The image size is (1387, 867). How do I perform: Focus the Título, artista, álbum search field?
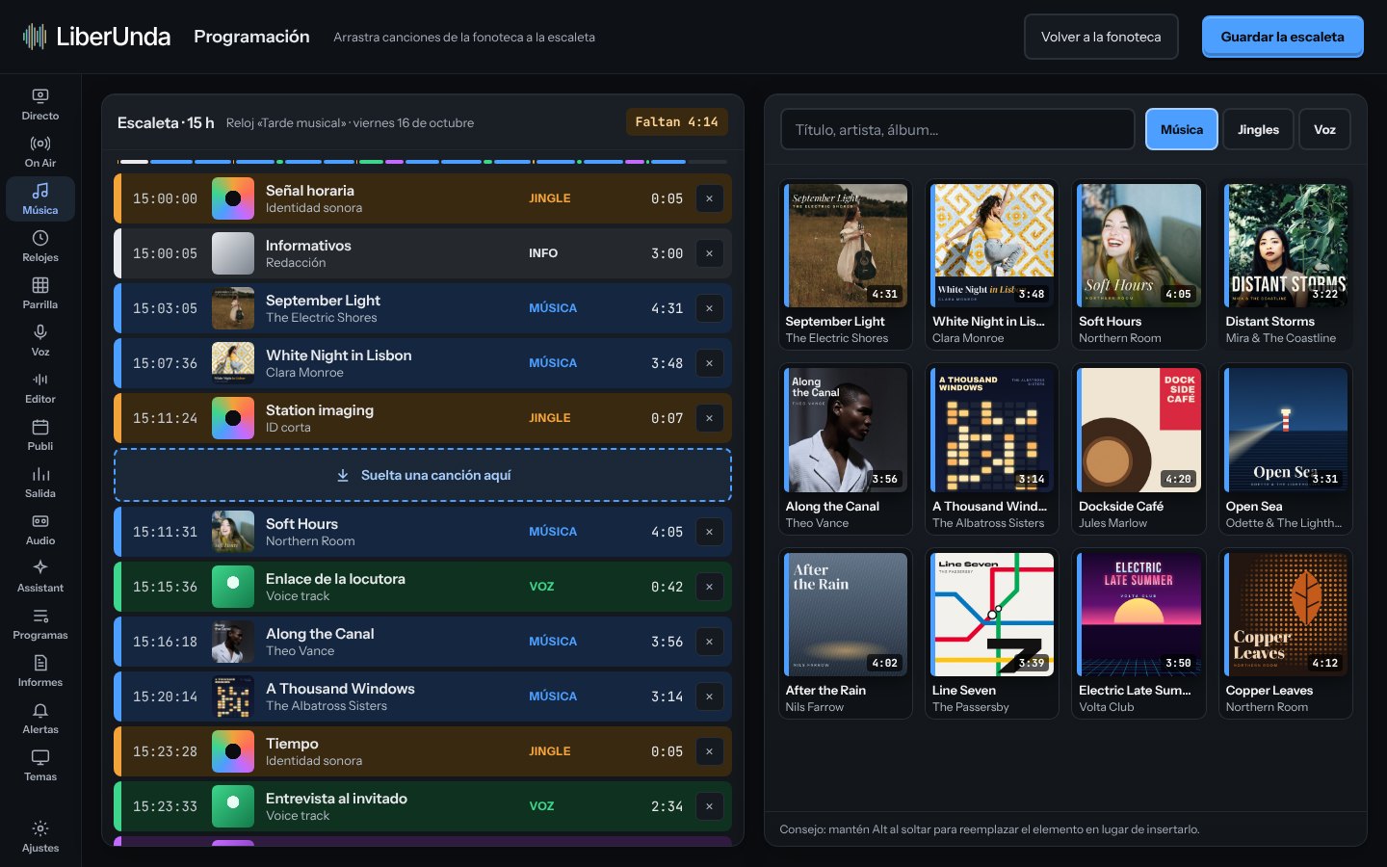pyautogui.click(x=957, y=129)
